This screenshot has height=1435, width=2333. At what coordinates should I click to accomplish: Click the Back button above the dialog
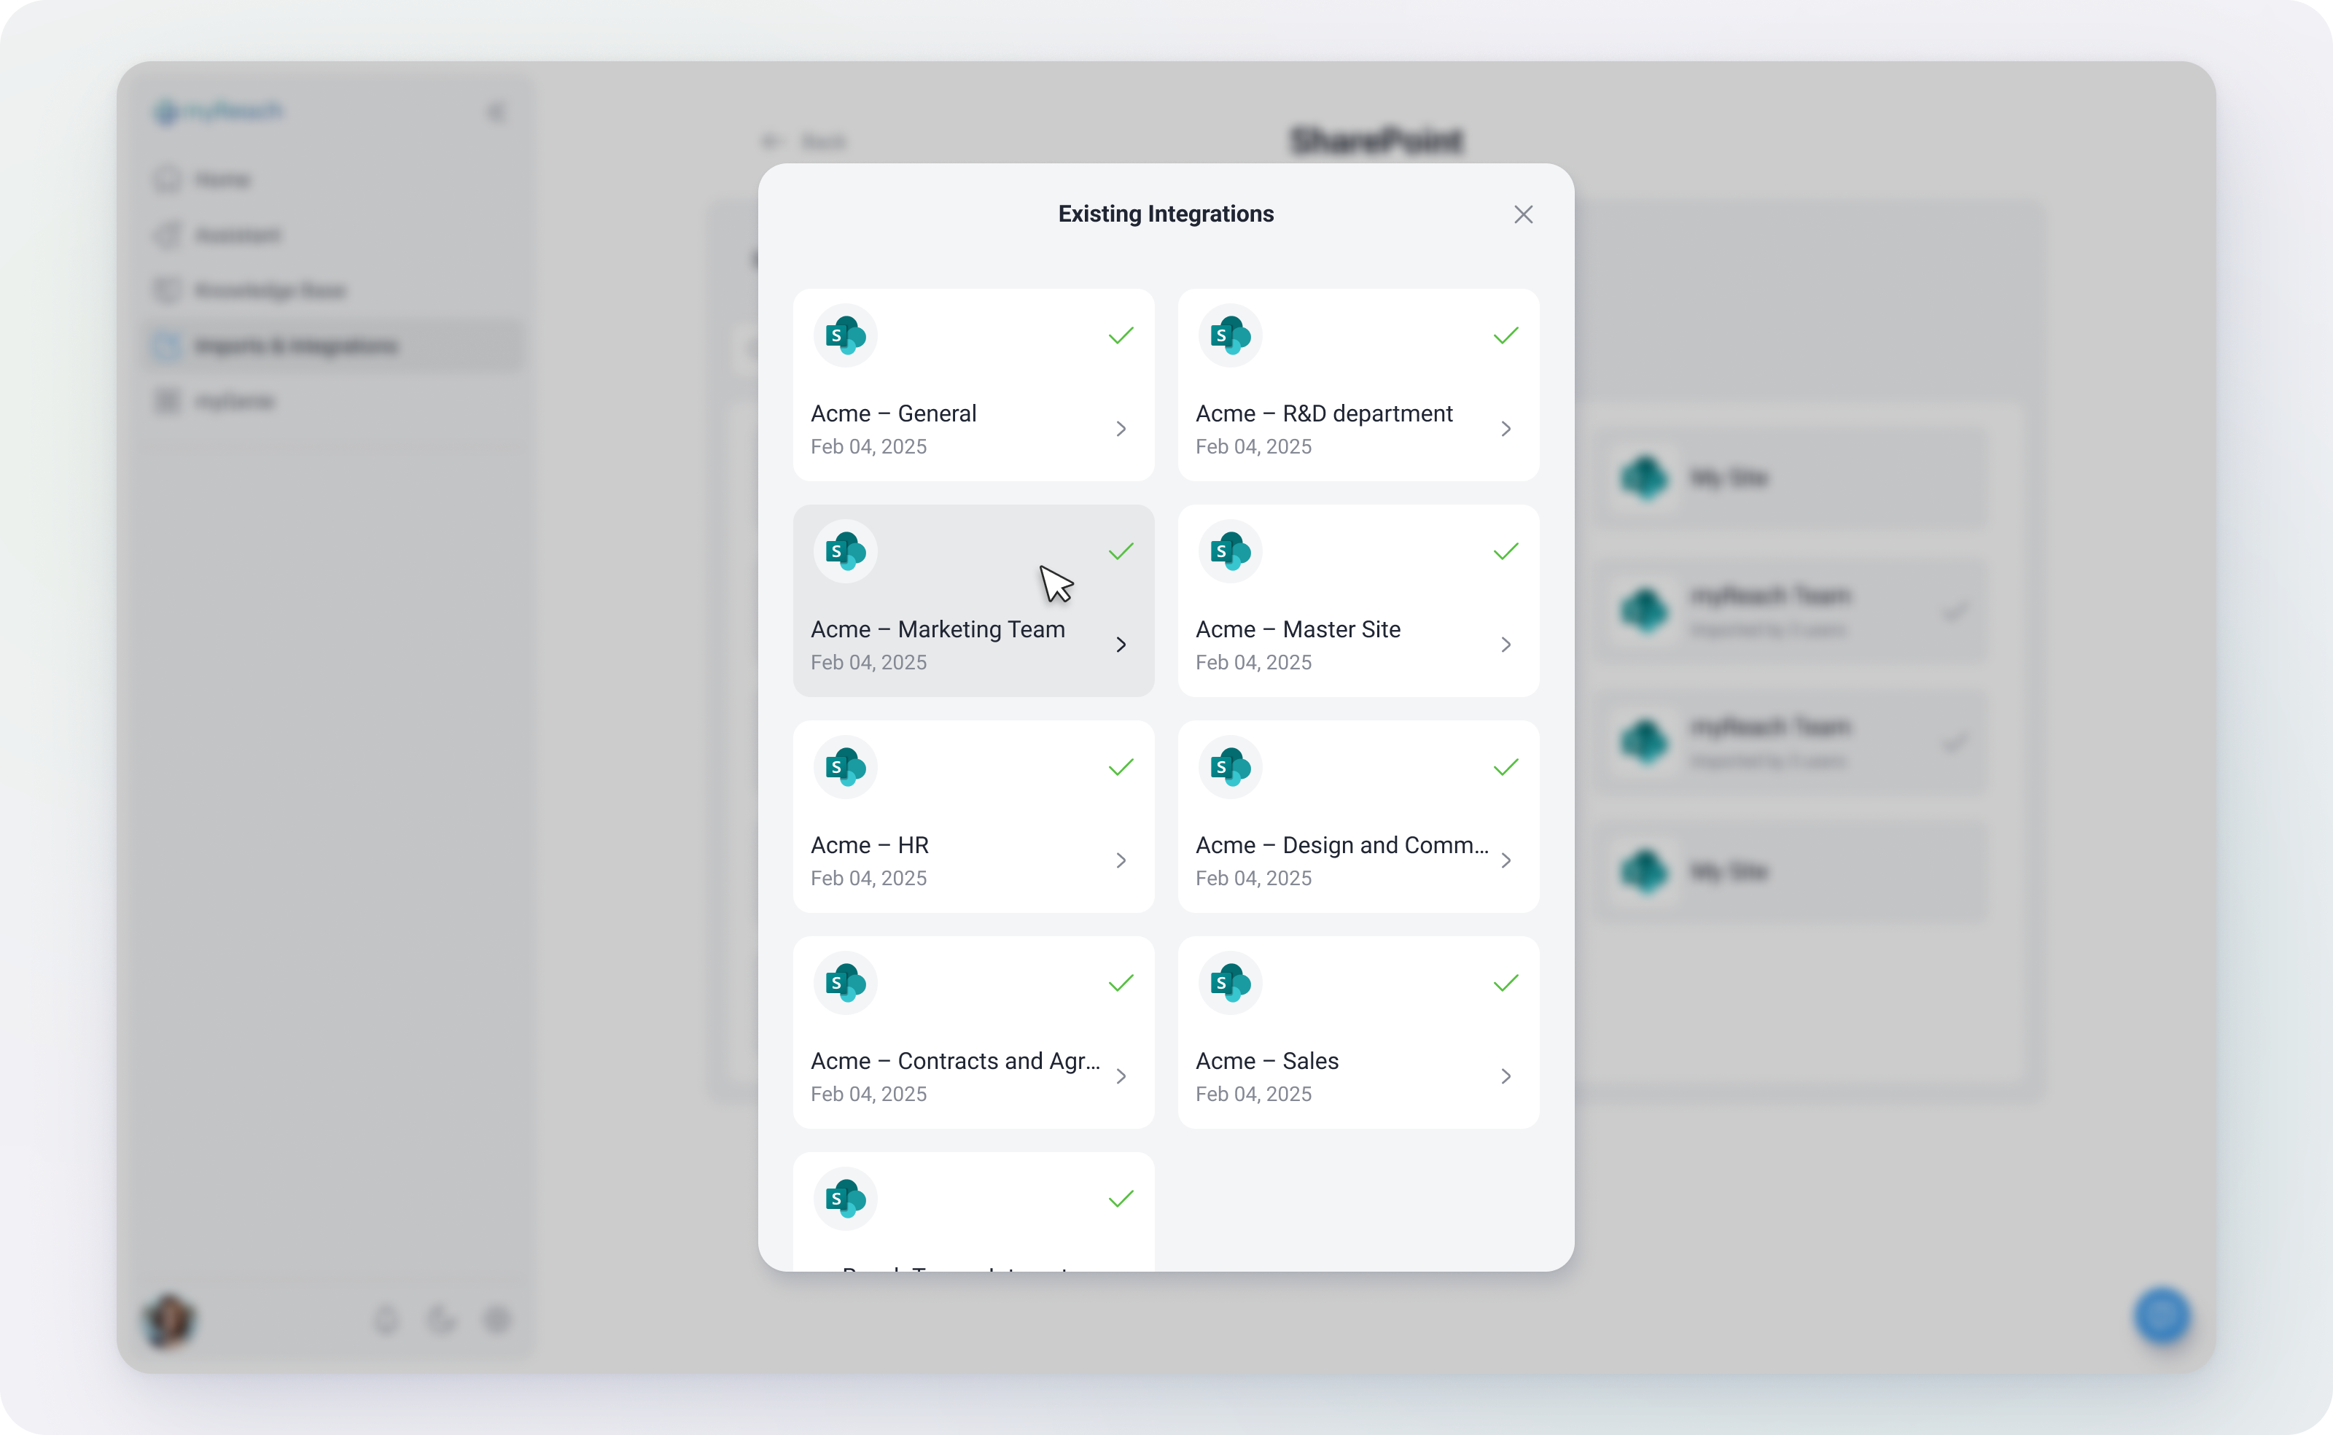click(805, 141)
